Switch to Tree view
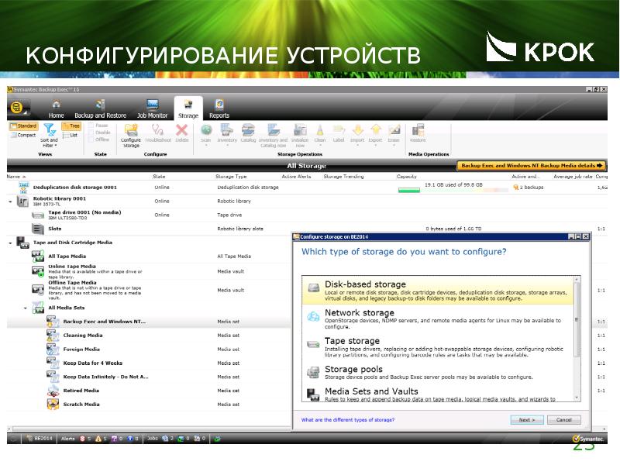 coord(71,126)
